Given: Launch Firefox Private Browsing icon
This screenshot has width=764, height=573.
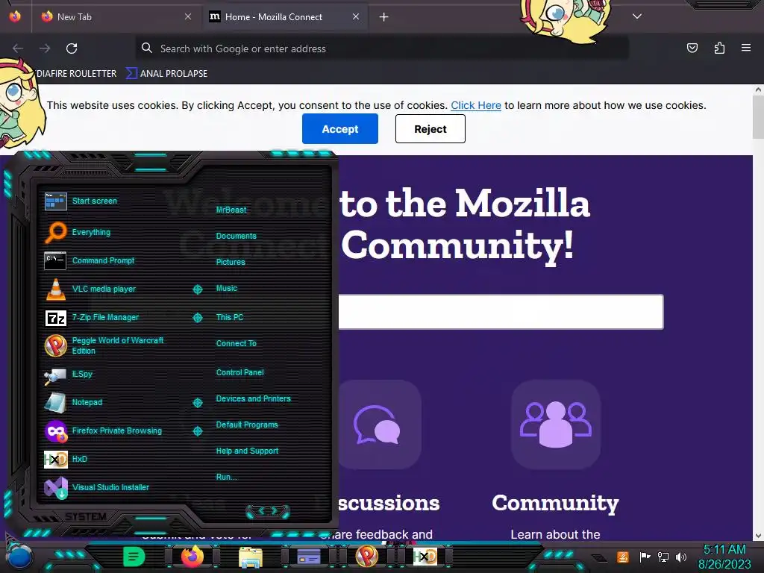Looking at the screenshot, I should [x=55, y=431].
